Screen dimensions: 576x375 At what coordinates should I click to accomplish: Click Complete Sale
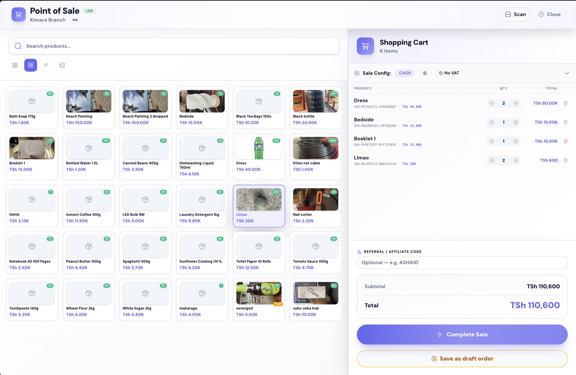pyautogui.click(x=462, y=334)
